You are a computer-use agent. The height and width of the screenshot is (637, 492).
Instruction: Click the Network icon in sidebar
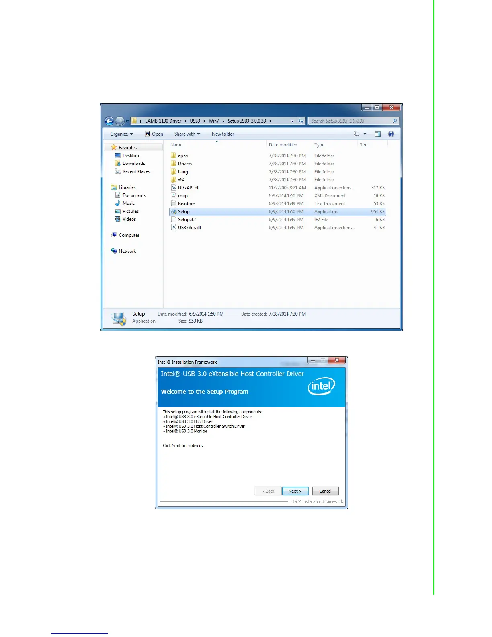tap(114, 251)
